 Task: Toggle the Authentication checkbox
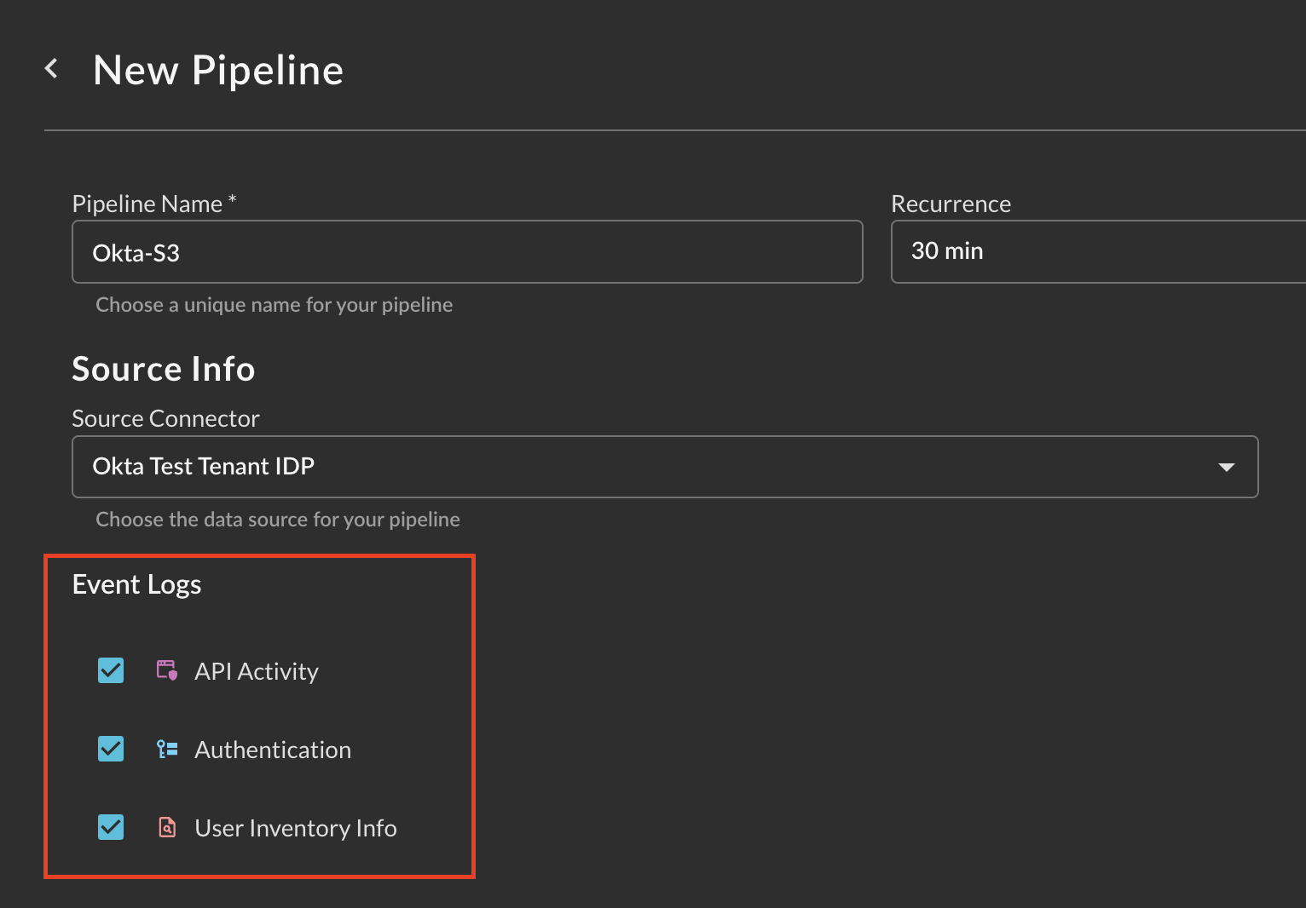(111, 749)
